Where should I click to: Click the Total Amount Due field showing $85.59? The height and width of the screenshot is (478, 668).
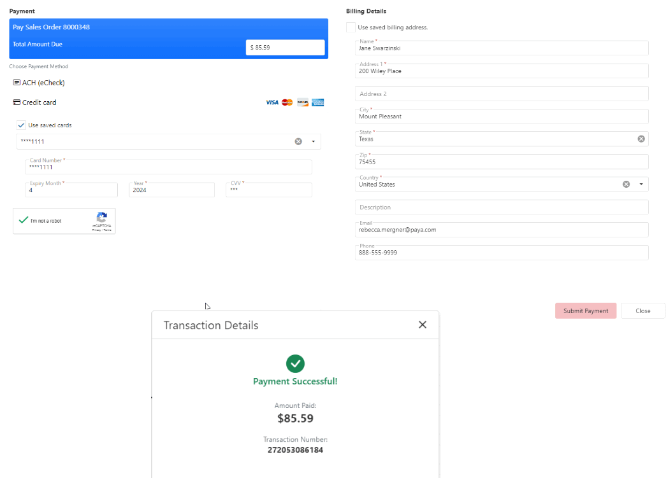[285, 47]
